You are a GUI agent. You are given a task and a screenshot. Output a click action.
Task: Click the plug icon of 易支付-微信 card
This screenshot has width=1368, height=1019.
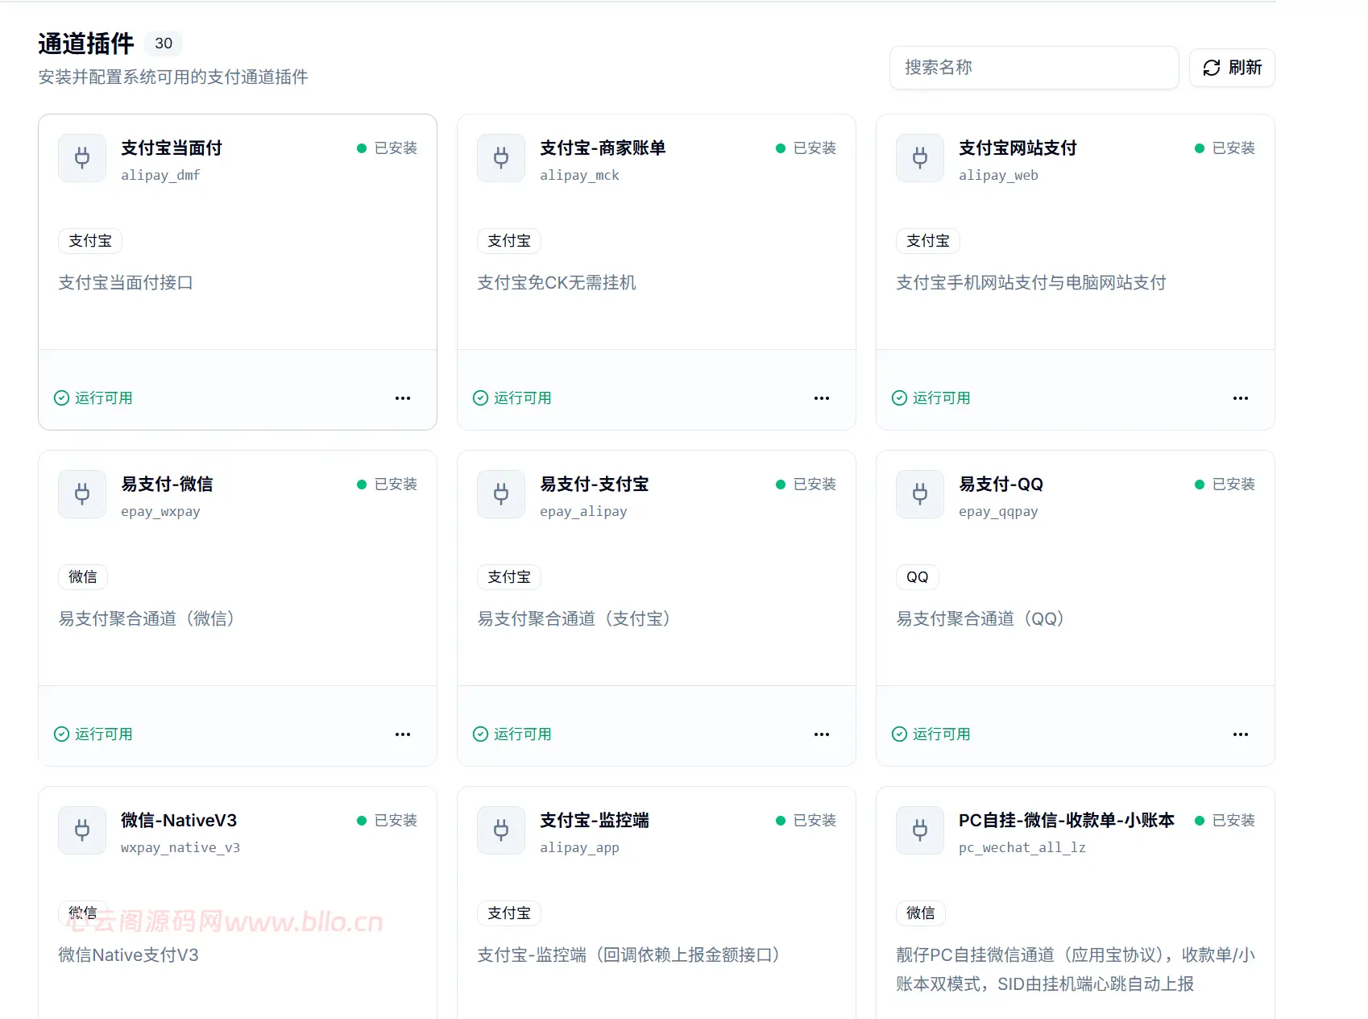82,493
